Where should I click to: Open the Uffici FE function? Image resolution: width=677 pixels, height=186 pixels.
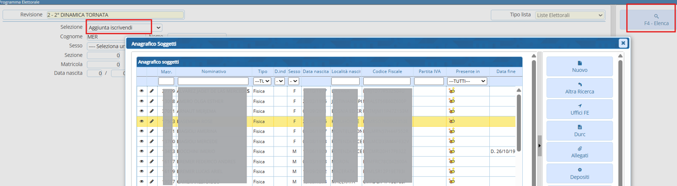pyautogui.click(x=579, y=109)
